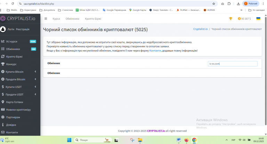Open Firefox from the taskbar
The image size is (267, 144).
click(186, 140)
